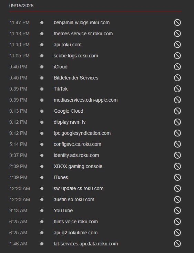194x253 pixels.
Task: Click the sw-update.cs.roku.com domain name
Action: 79,188
